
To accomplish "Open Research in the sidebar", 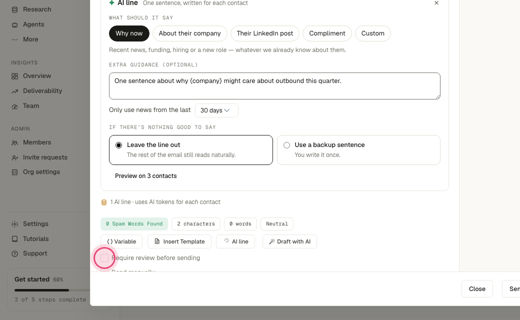I will coord(37,9).
